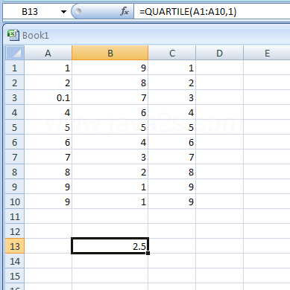Click cell C1 containing 1
The image size is (290, 290).
[x=172, y=68]
